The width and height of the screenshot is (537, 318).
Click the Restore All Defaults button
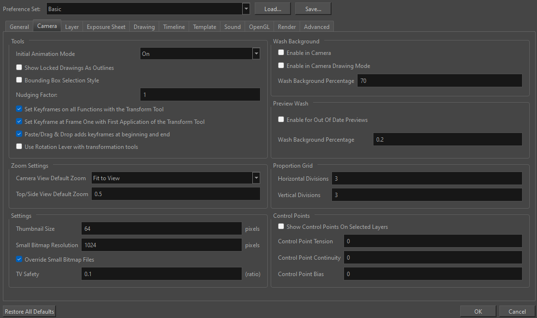tap(29, 311)
